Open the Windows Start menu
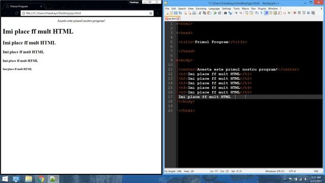 5,179
